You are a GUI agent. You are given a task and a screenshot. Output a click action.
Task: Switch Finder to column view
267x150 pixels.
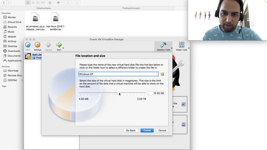tap(38, 2)
